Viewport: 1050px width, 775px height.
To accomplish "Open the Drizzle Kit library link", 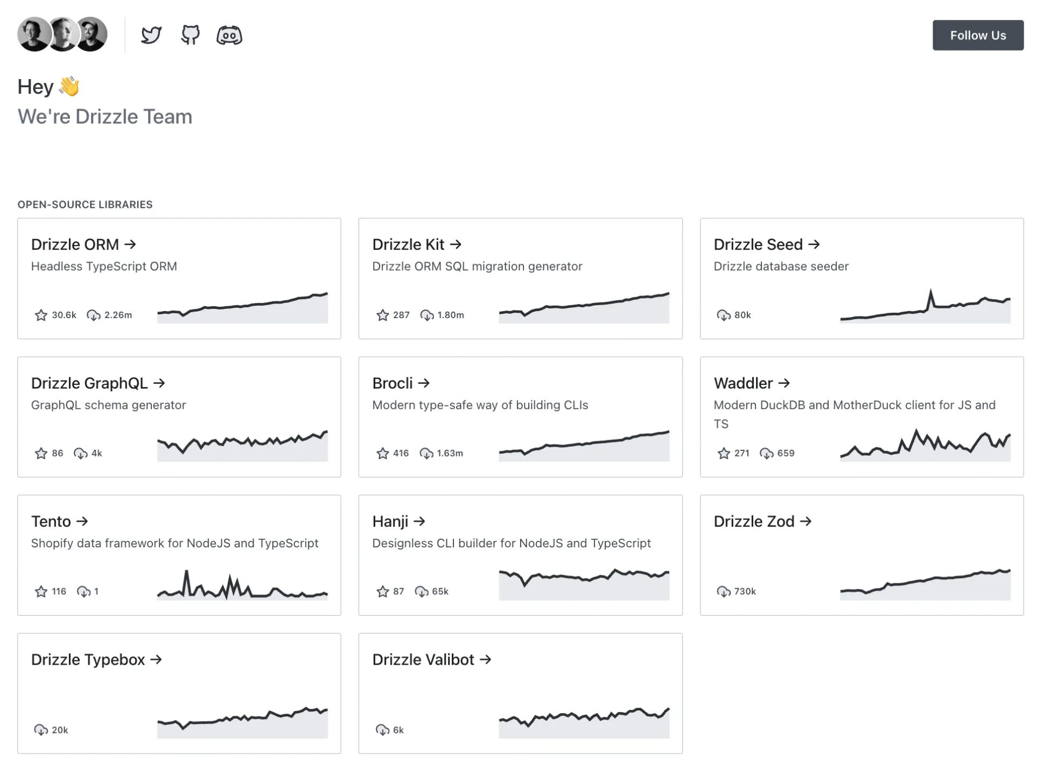I will pos(417,244).
